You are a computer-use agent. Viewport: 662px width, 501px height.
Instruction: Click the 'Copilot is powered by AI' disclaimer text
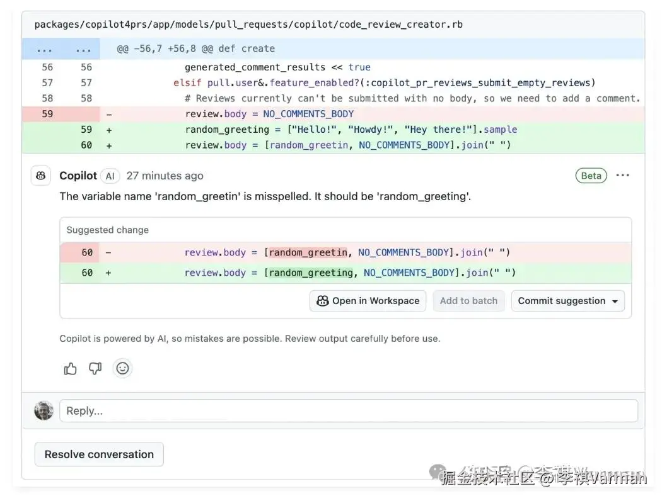point(250,339)
